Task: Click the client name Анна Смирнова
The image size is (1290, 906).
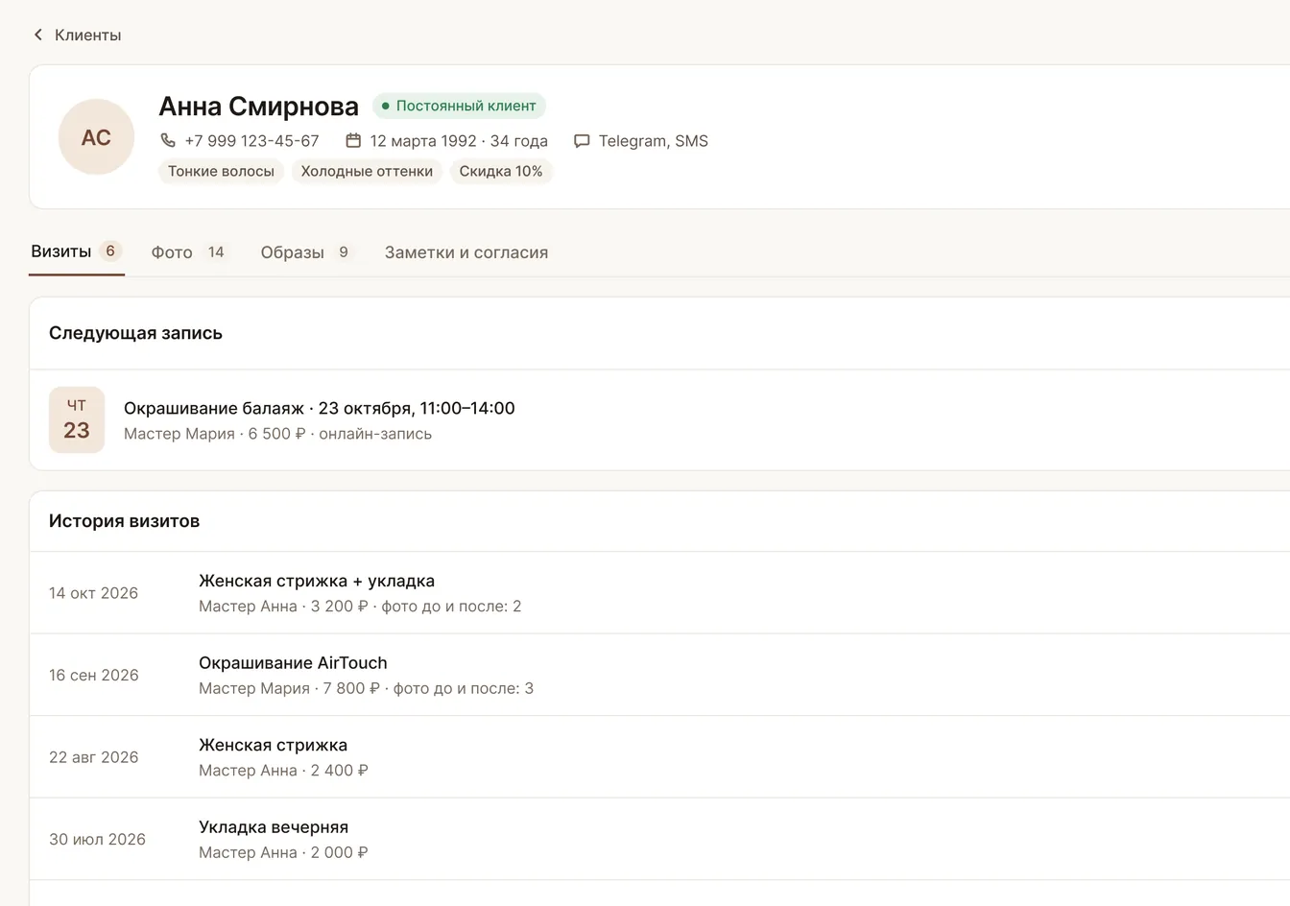Action: pyautogui.click(x=258, y=106)
